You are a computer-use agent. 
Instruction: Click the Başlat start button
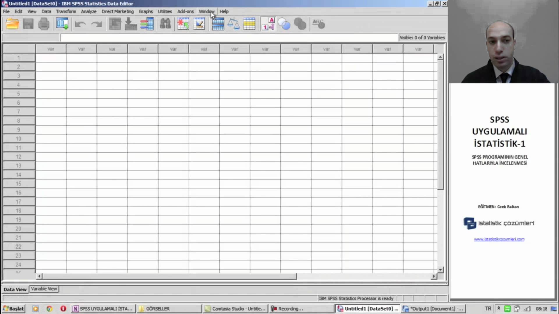click(13, 308)
